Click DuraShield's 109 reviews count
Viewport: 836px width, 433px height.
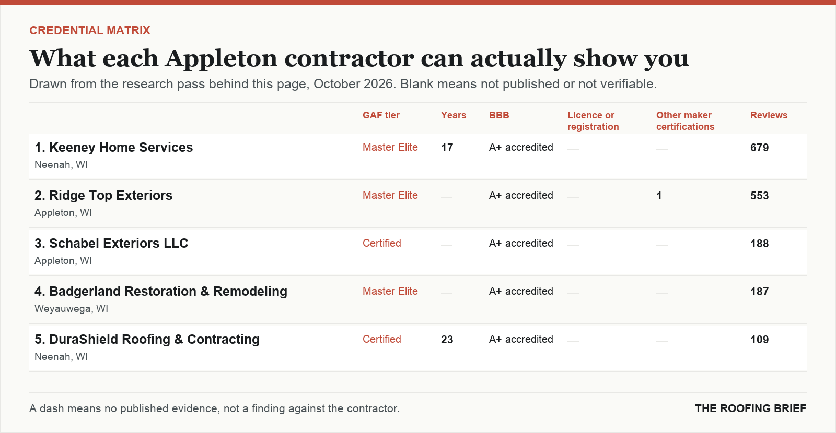click(759, 340)
